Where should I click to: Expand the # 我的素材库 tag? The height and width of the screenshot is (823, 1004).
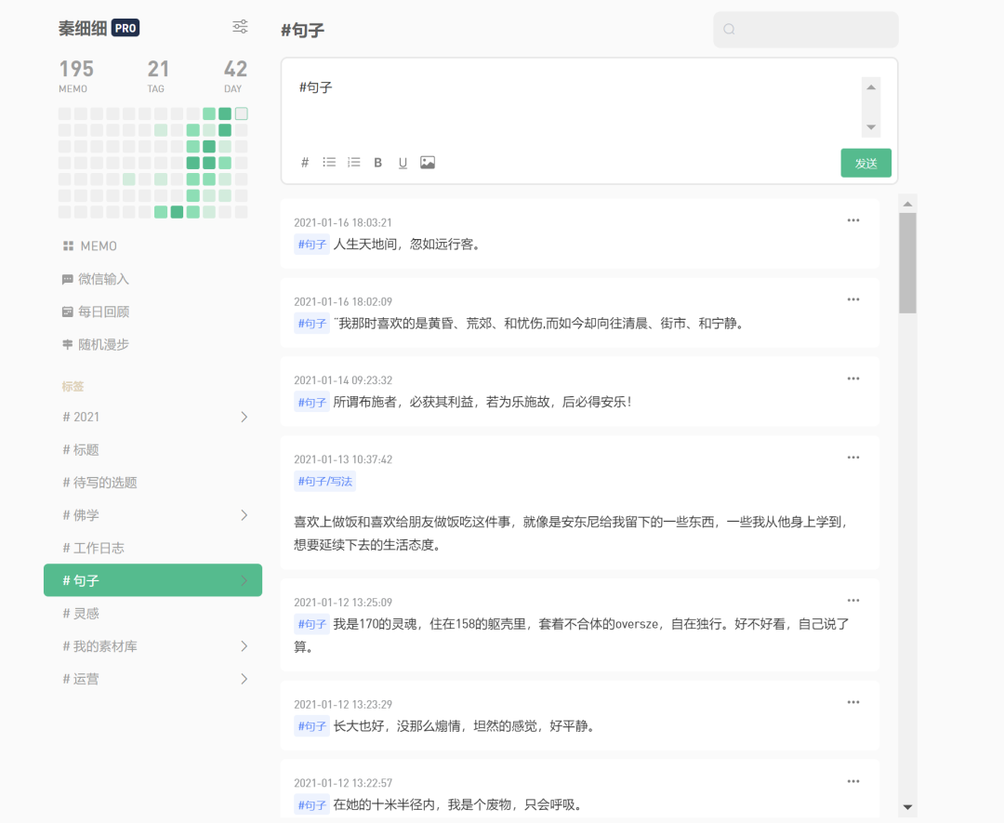pos(244,646)
